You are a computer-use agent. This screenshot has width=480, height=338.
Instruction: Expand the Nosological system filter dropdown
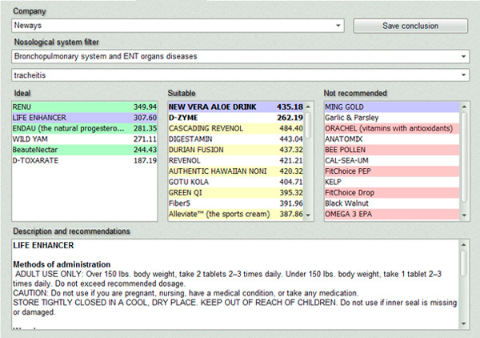click(x=240, y=56)
